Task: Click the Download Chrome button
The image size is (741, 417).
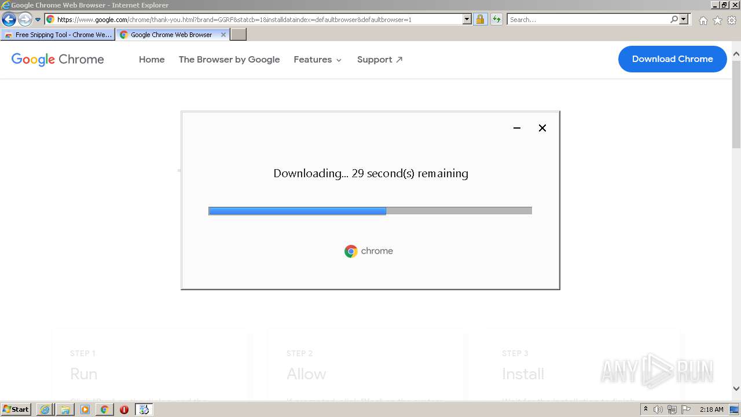Action: click(672, 59)
